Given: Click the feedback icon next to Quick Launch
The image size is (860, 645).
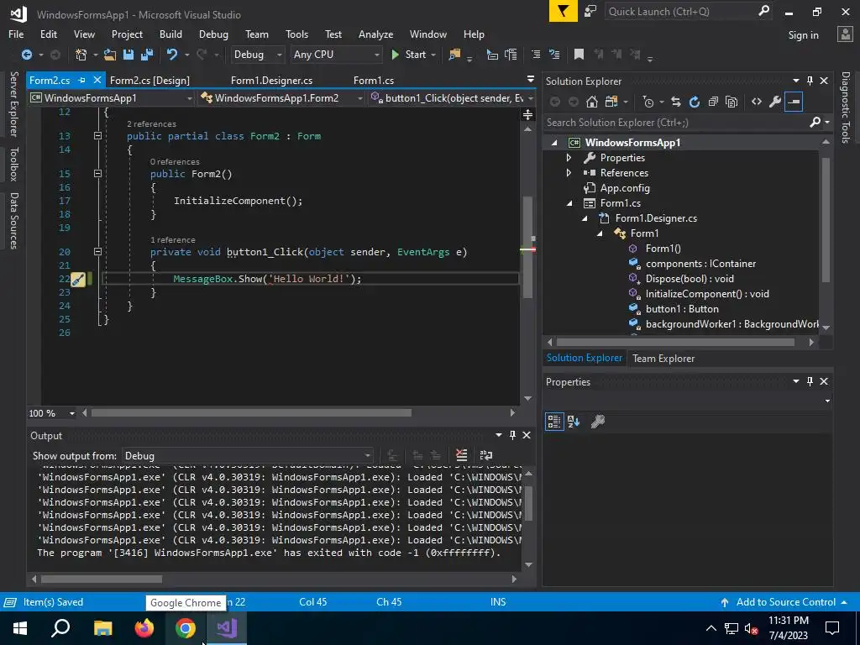Looking at the screenshot, I should 590,11.
